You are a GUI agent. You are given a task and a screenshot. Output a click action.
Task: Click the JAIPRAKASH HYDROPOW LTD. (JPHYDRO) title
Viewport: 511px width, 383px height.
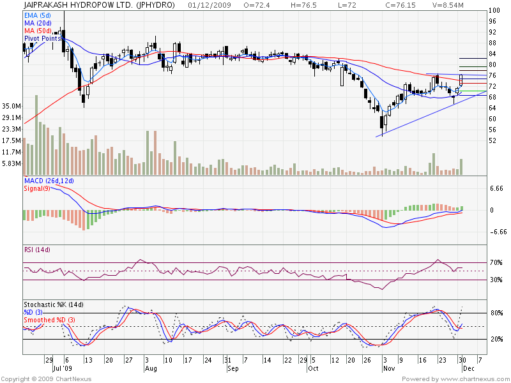100,5
